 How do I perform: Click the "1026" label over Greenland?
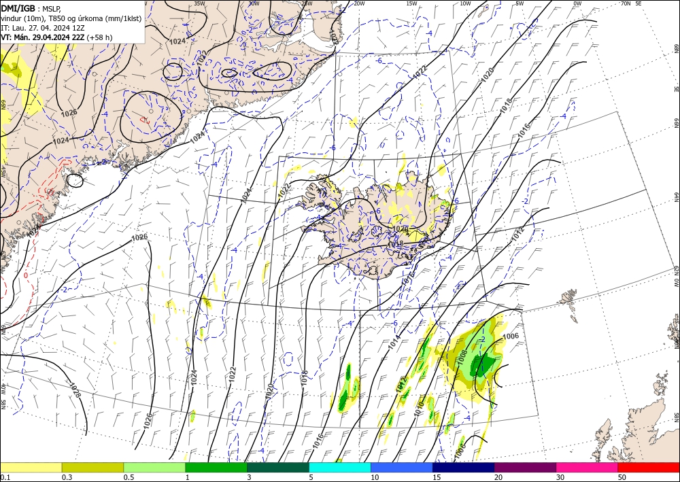click(x=69, y=113)
